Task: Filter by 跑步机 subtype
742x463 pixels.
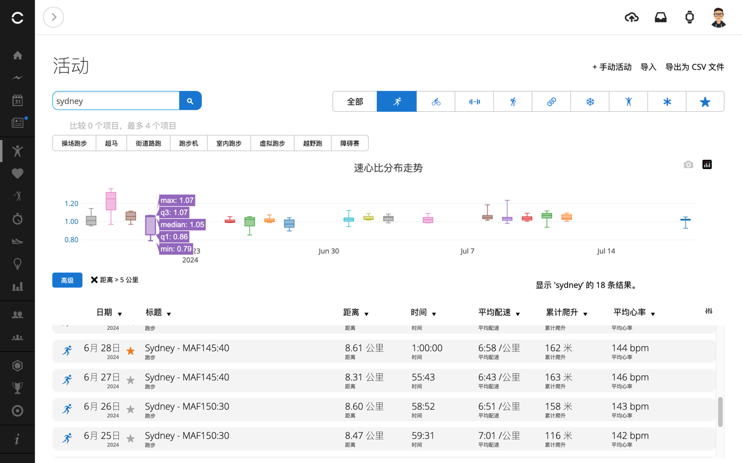Action: (x=188, y=143)
